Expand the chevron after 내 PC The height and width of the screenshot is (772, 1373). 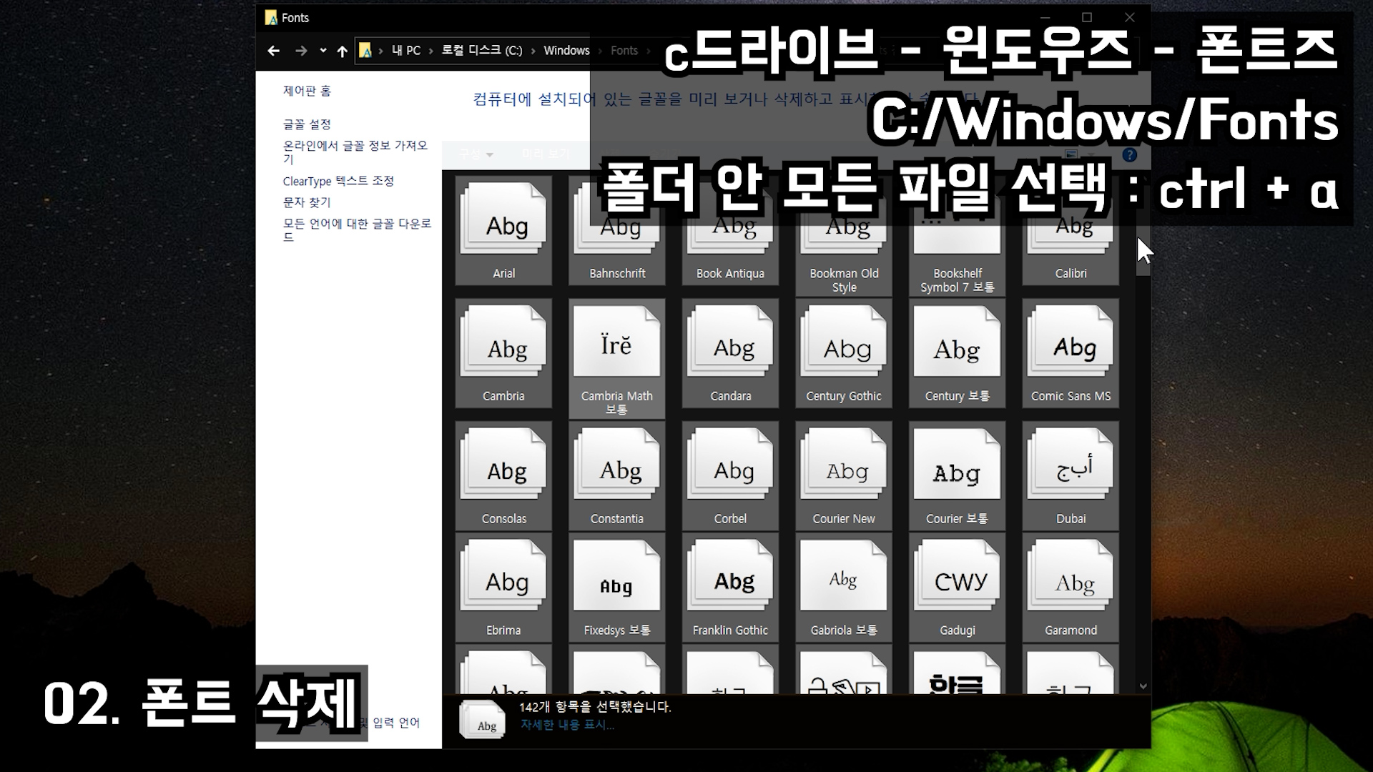[x=431, y=51]
